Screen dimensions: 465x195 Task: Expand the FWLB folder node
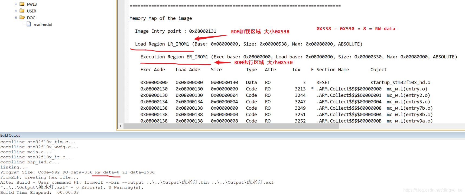click(16, 4)
